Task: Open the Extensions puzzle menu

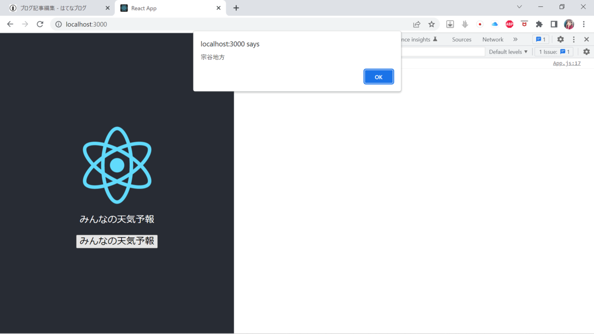Action: coord(539,24)
